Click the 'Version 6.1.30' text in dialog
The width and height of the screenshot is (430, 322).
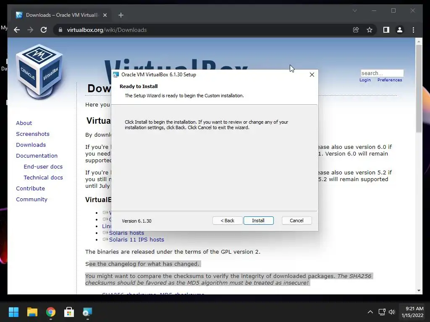pyautogui.click(x=136, y=221)
